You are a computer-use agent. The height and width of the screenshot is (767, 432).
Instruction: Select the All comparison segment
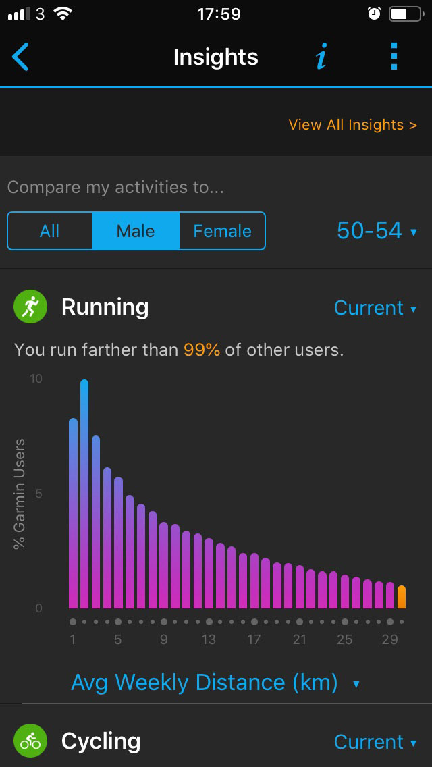click(x=49, y=231)
